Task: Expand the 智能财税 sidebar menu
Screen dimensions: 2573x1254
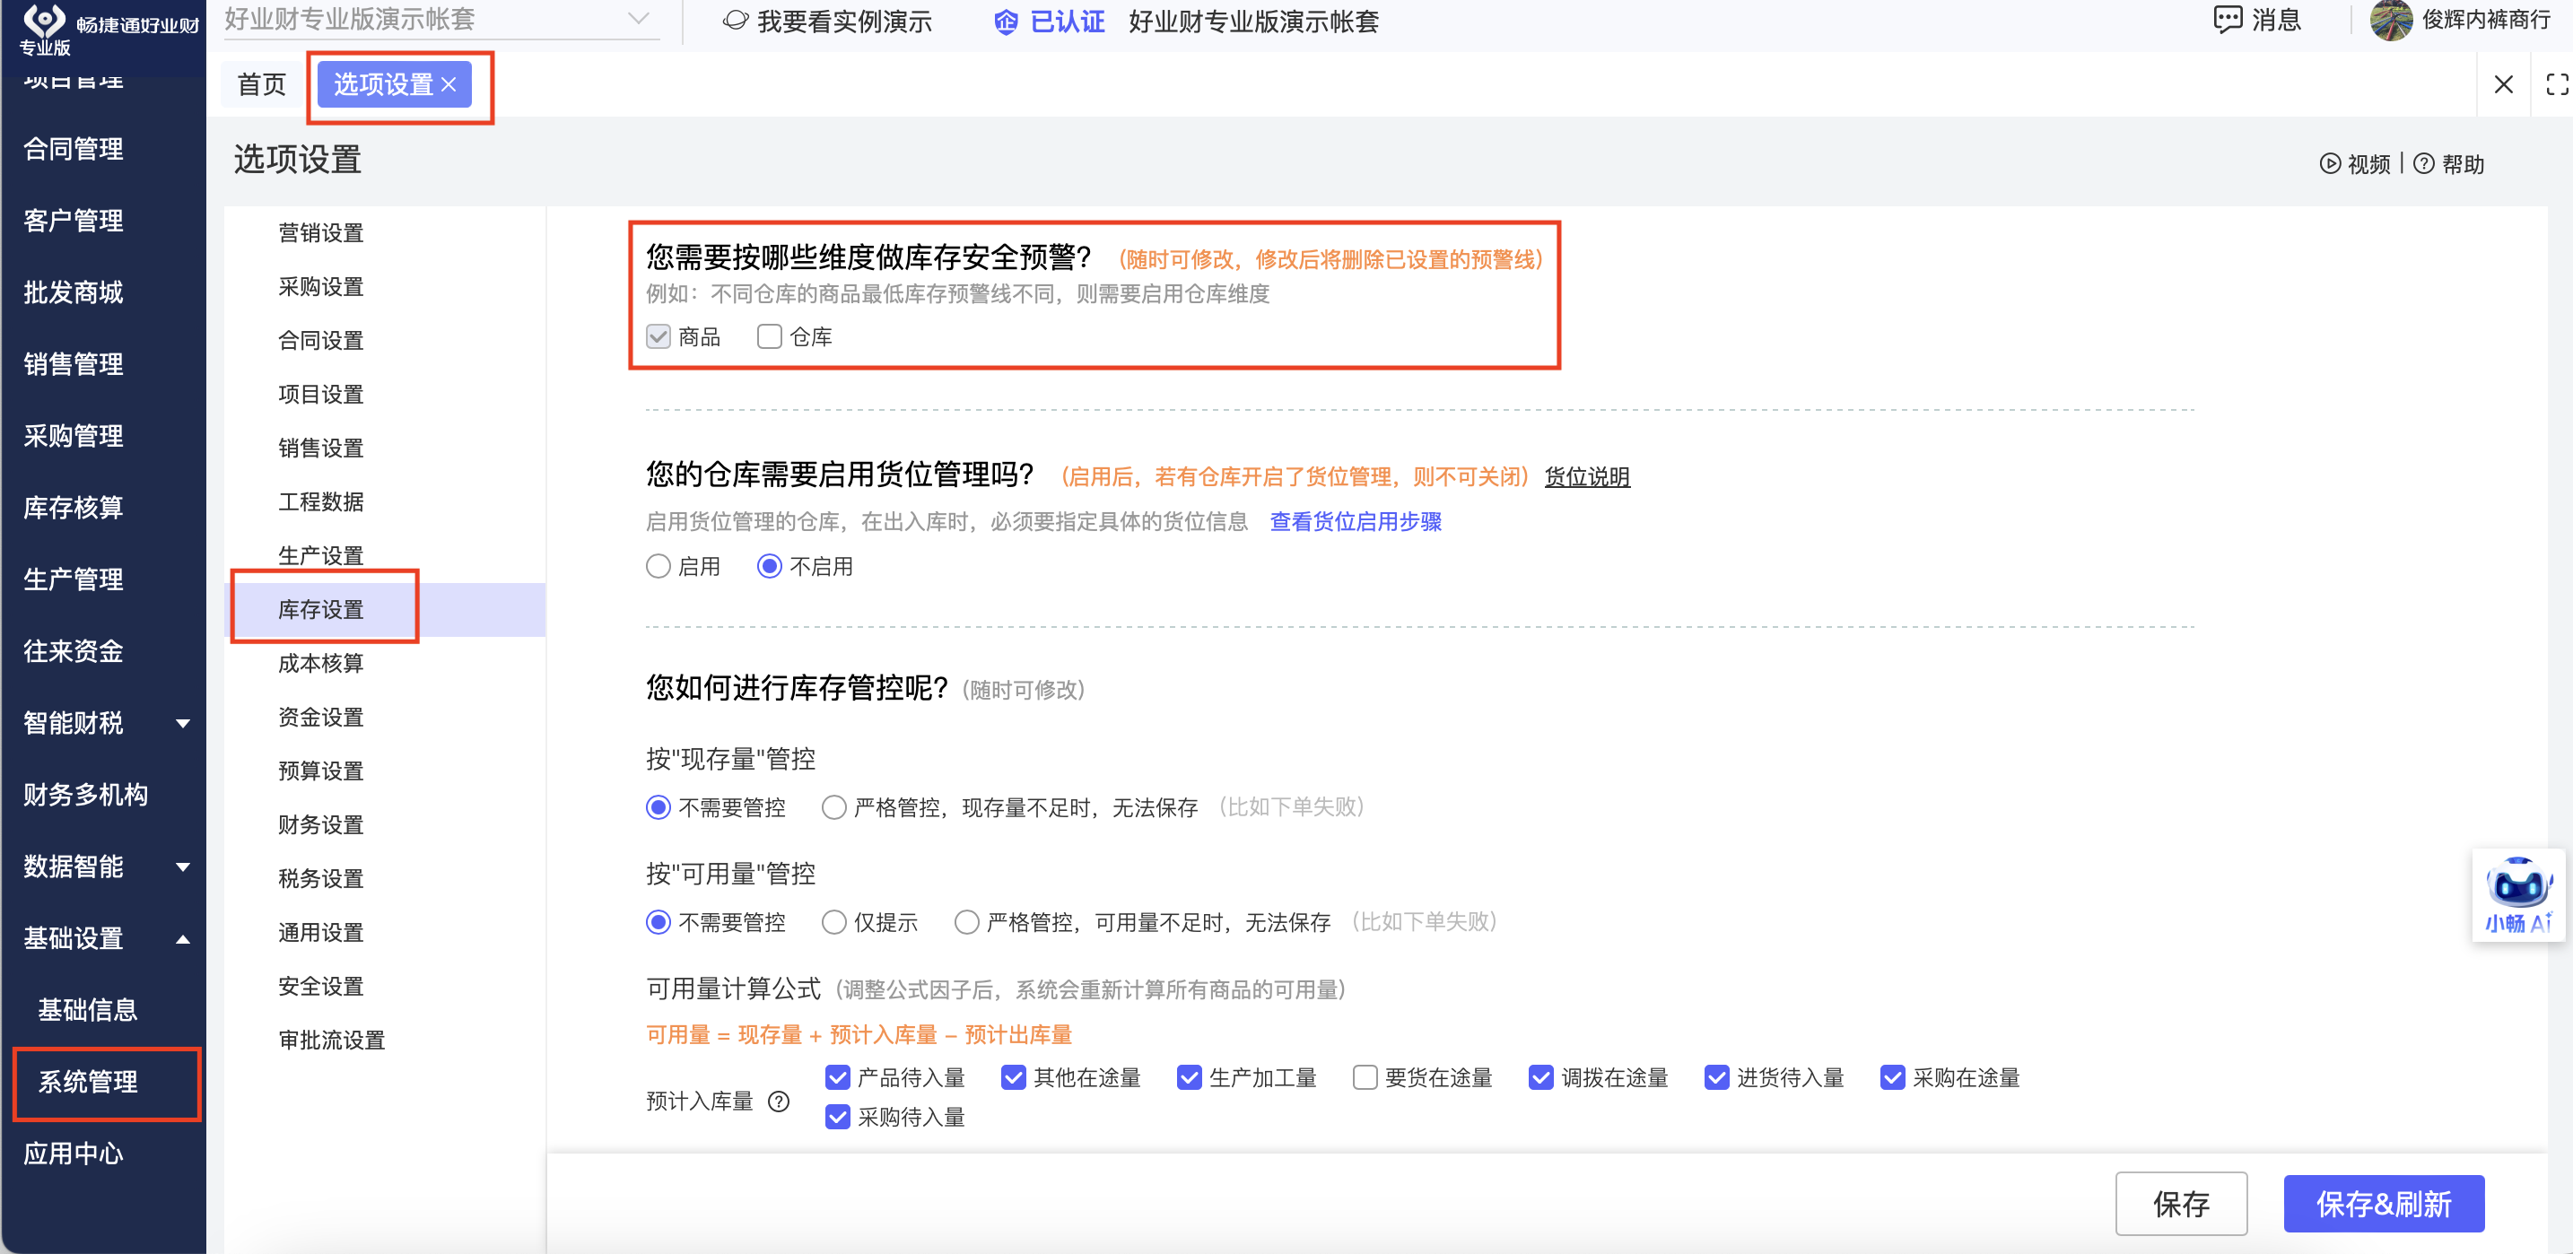Action: click(x=183, y=723)
